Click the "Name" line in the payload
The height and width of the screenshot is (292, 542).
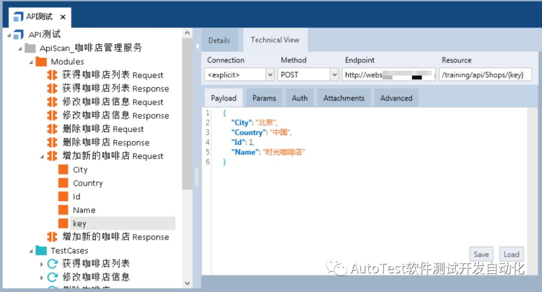click(x=268, y=152)
